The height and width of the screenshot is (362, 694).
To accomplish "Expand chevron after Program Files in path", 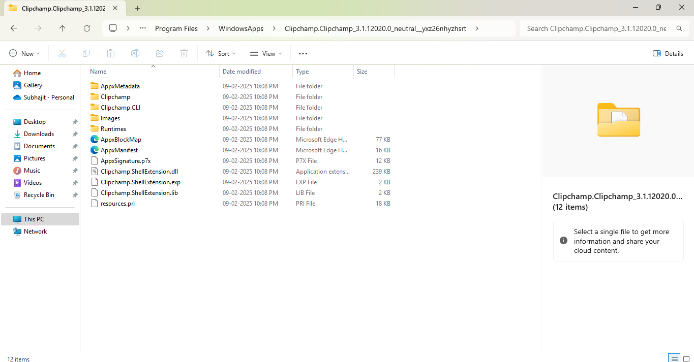I will click(208, 28).
